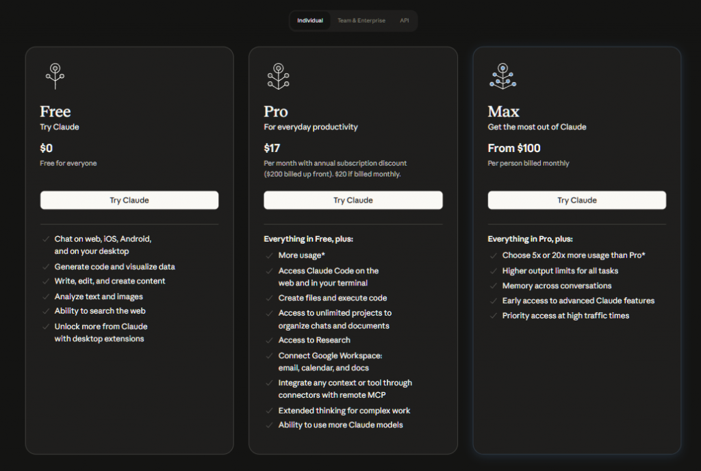Click checkmark beside 'Extended thinking for complex work'
This screenshot has height=471, width=701.
pos(270,411)
